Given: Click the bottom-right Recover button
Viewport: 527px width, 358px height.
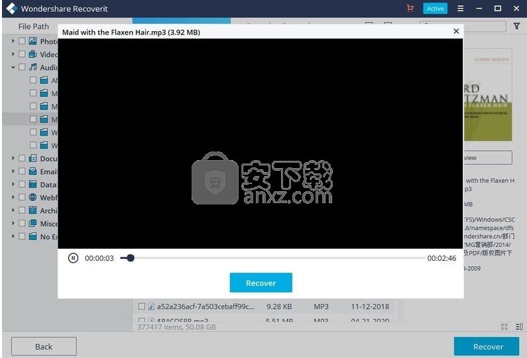Looking at the screenshot, I should [488, 347].
